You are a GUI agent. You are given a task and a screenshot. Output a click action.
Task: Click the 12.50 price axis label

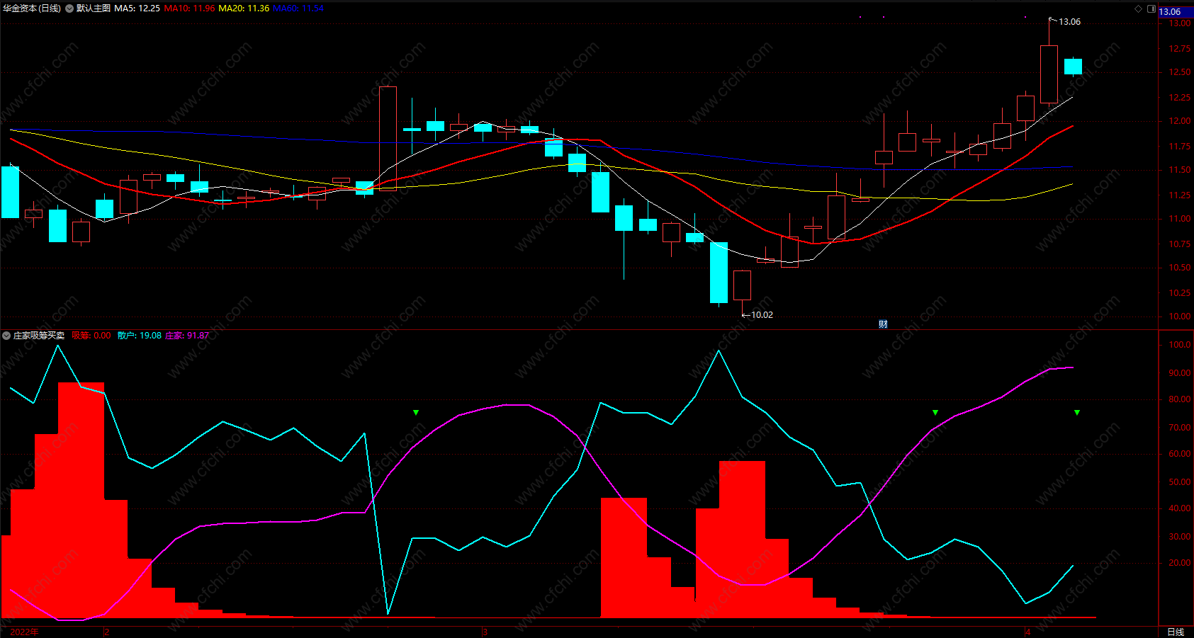[1180, 72]
